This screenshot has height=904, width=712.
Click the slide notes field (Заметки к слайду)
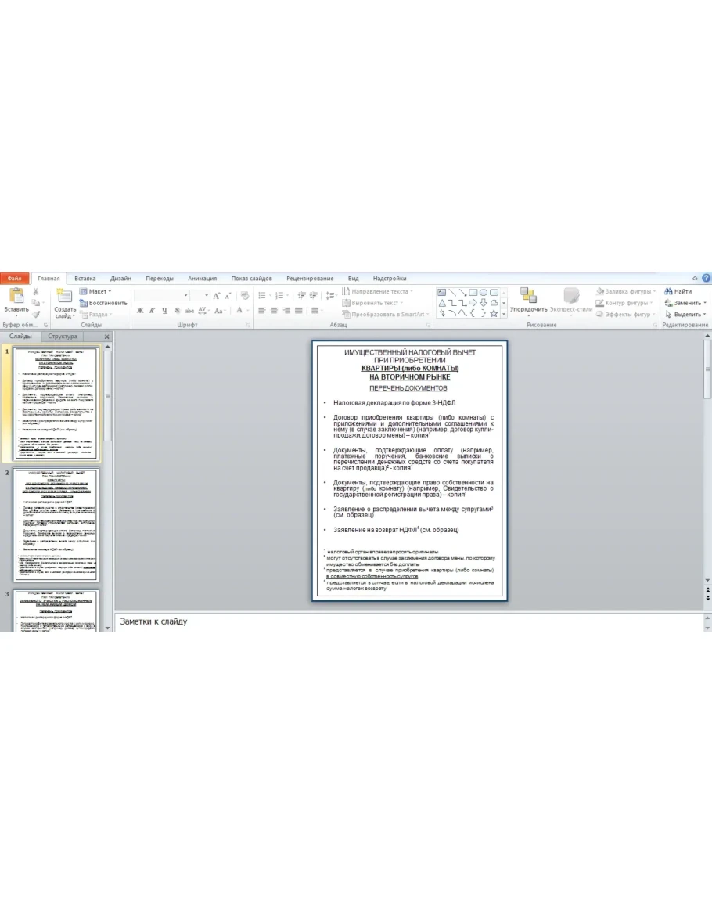tap(407, 621)
